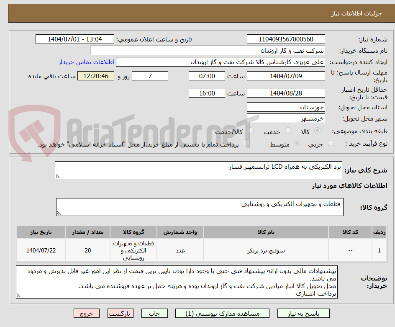Open the خوزستان province selector
The image size is (395, 327).
[286, 107]
